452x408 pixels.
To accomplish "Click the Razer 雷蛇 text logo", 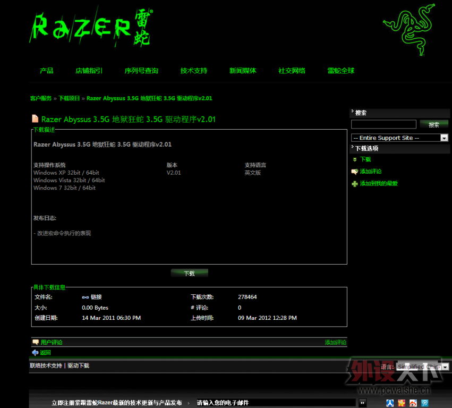I will tap(91, 27).
